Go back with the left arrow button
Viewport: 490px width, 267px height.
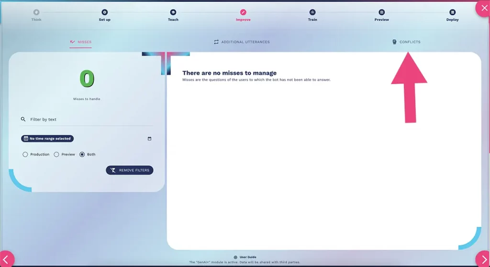(x=7, y=259)
